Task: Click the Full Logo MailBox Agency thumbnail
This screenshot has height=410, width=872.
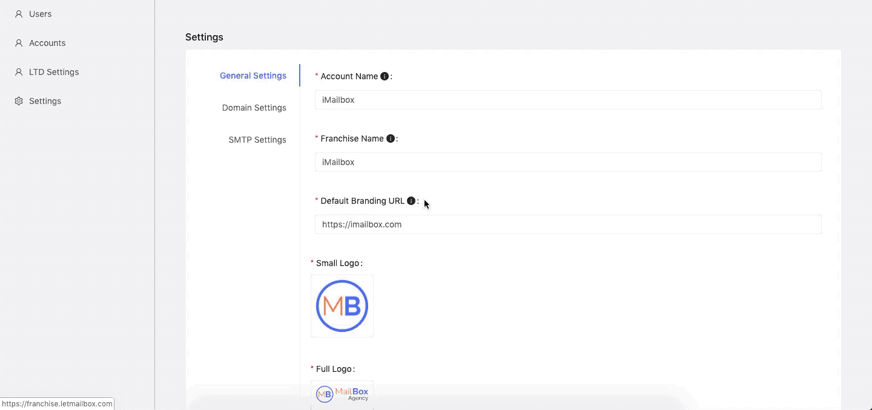Action: tap(342, 394)
